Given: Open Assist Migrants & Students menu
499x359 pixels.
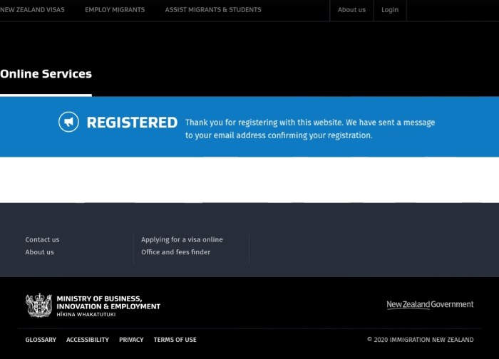Looking at the screenshot, I should tap(213, 10).
